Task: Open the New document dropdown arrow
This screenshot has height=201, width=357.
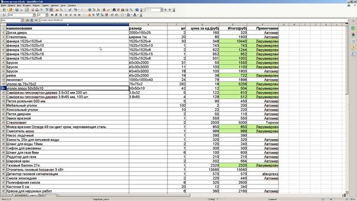Action: pos(7,10)
